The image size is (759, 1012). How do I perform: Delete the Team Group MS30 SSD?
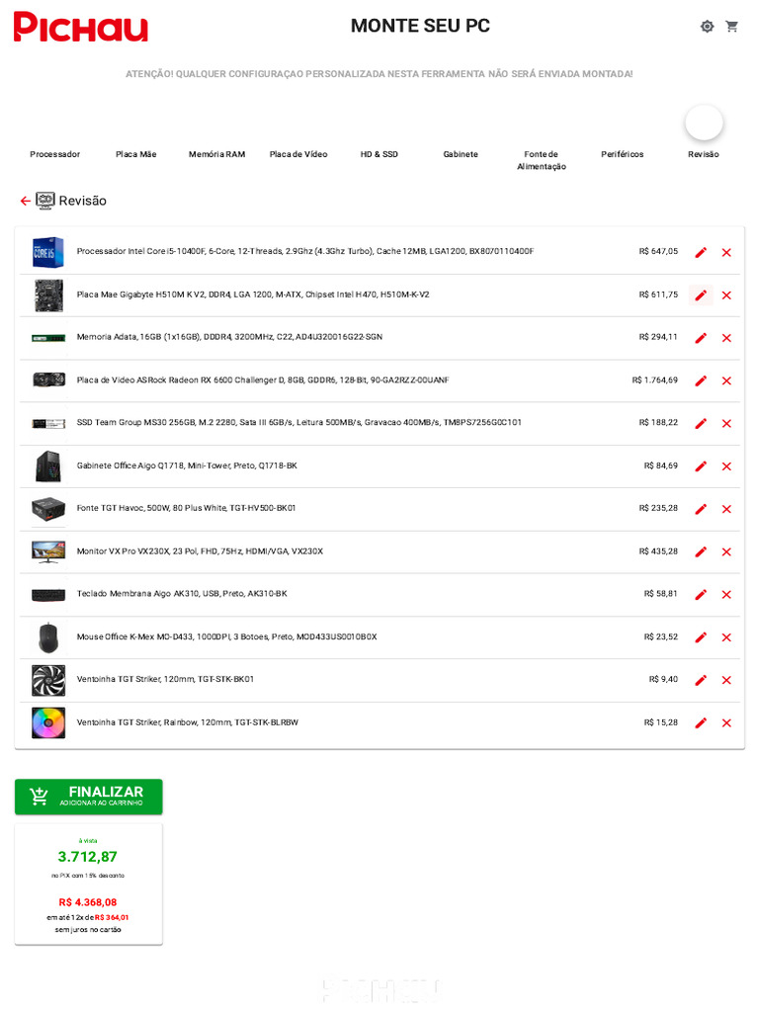726,423
